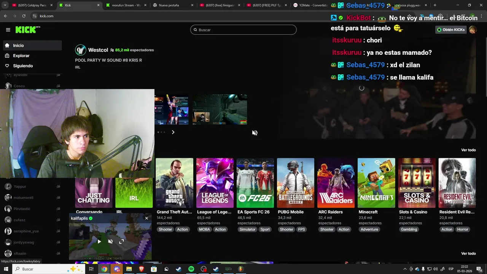
Task: Click the Simulator tag under EA Sports FC 26
Action: point(247,229)
